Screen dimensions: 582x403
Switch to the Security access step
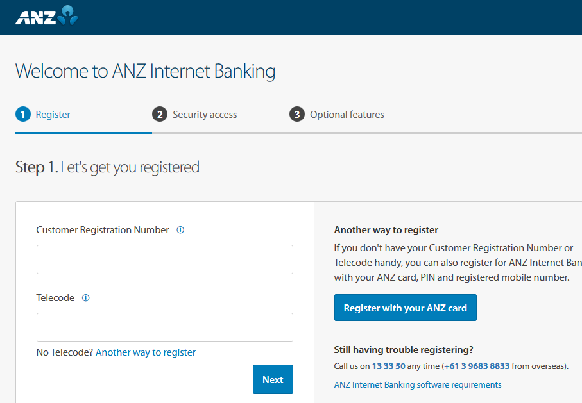click(205, 115)
